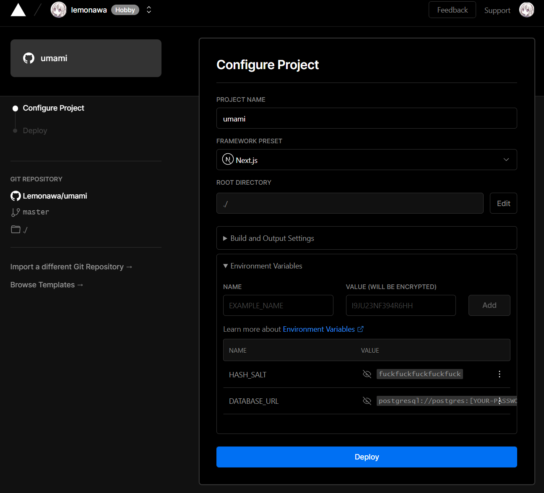Open the user profile avatar at top right

click(x=527, y=10)
